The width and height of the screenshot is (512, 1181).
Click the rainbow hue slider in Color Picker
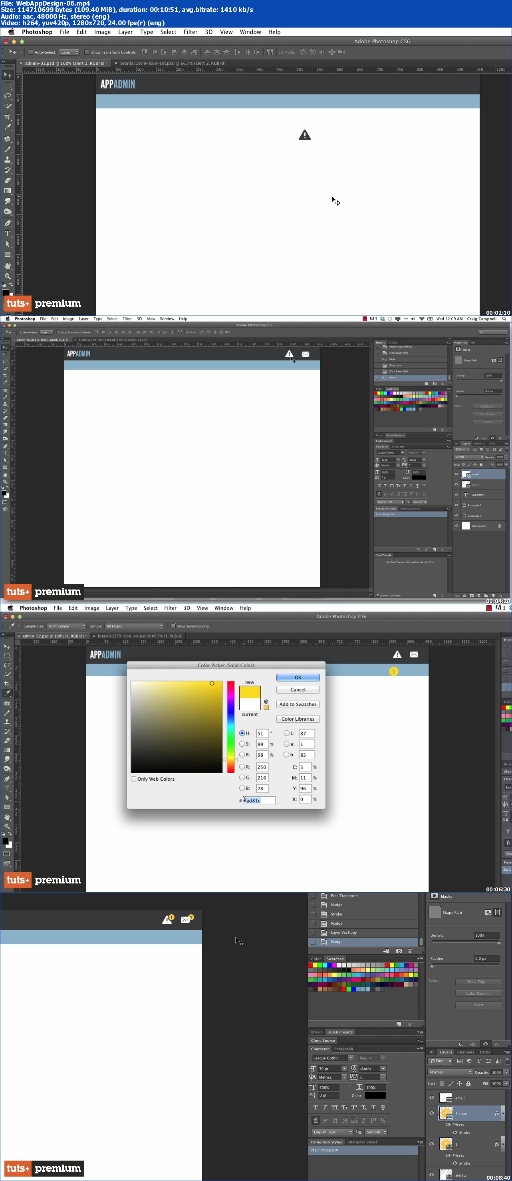point(231,727)
